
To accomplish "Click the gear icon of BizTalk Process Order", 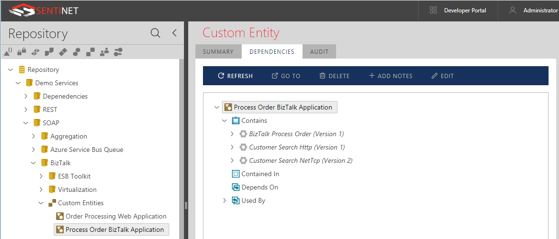I will pos(243,134).
